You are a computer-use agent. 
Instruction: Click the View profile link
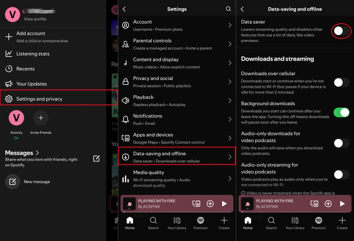pyautogui.click(x=35, y=19)
